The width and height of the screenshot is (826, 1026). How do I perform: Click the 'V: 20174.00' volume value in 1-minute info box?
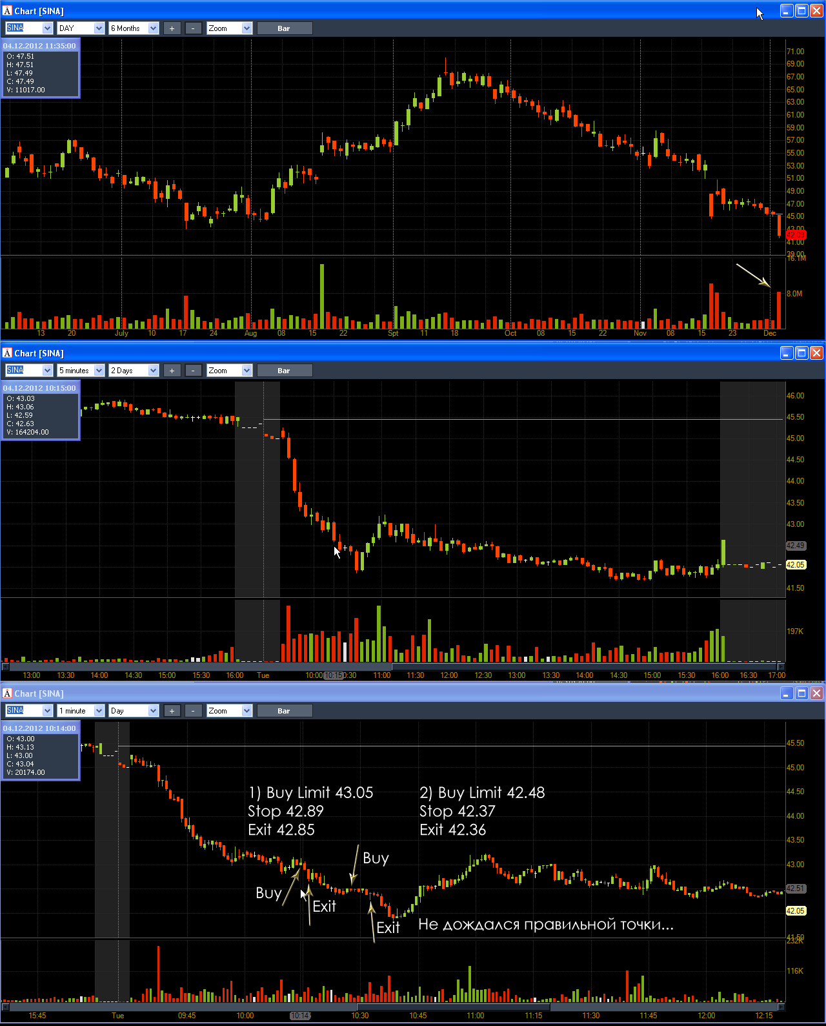point(26,773)
